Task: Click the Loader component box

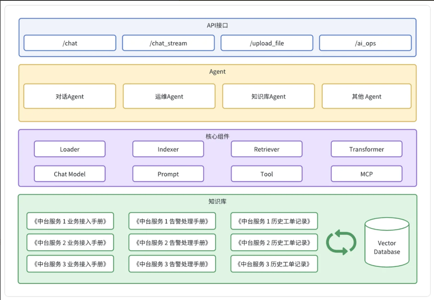Action: coord(70,149)
